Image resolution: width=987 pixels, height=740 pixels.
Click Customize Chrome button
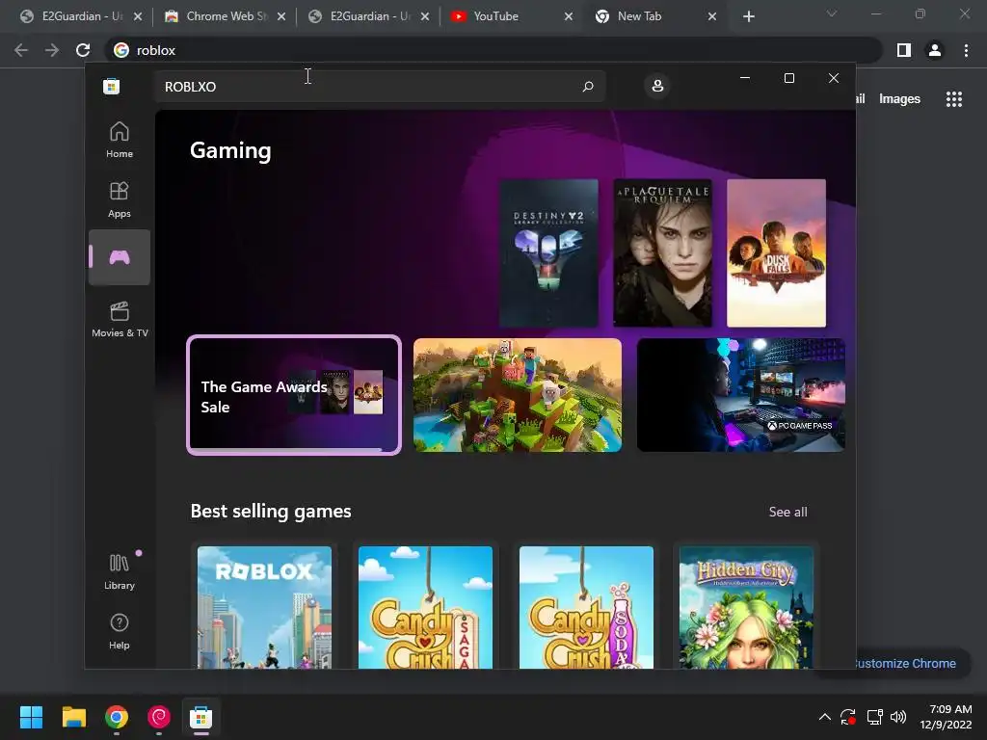[x=906, y=663]
